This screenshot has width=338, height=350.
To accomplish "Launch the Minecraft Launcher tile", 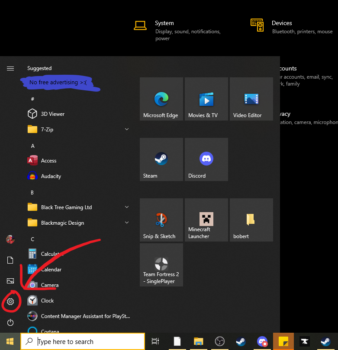I will pos(206,220).
